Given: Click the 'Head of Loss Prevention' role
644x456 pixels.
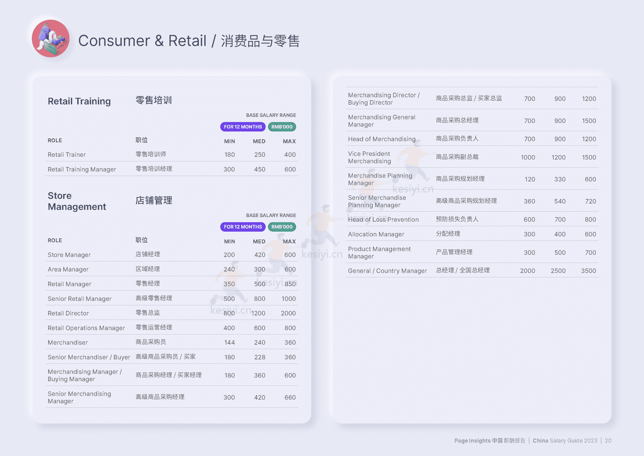Looking at the screenshot, I should pos(383,219).
